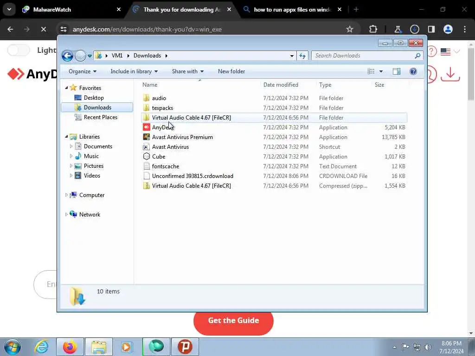475x356 pixels.
Task: Select Recent Places in the navigation pane
Action: [100, 117]
